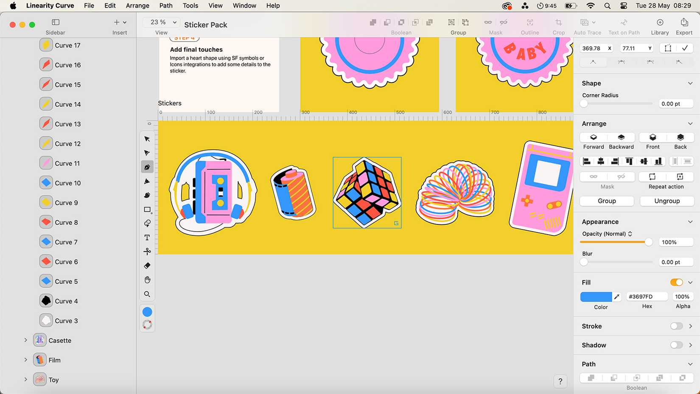Expand the Casette layer group

pos(26,340)
